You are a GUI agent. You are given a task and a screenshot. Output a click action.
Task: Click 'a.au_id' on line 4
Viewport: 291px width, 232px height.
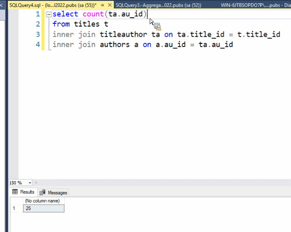(x=171, y=45)
